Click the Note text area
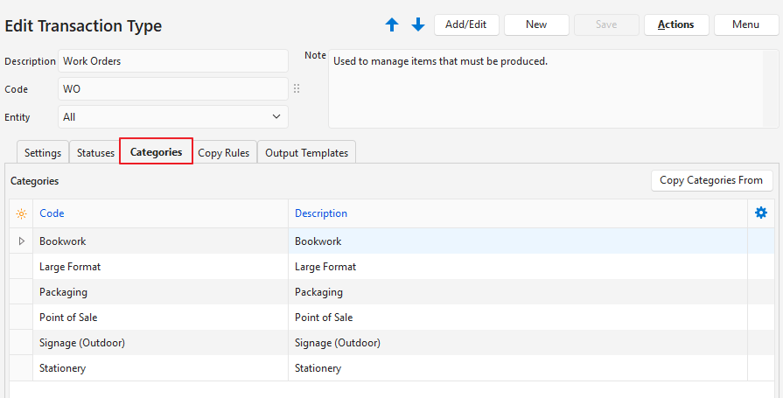The image size is (783, 398). tap(553, 89)
